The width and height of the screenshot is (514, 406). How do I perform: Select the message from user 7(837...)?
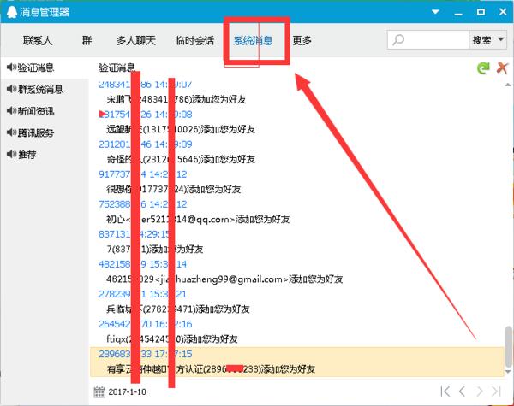tap(155, 250)
